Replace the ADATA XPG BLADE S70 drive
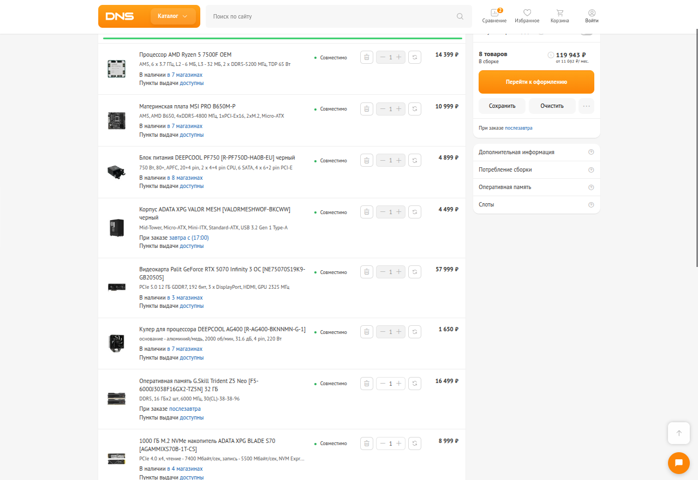 pos(415,443)
